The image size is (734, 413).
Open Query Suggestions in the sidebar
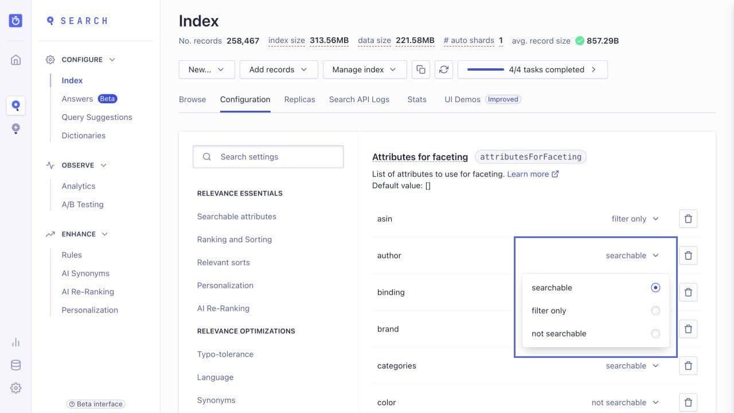97,117
